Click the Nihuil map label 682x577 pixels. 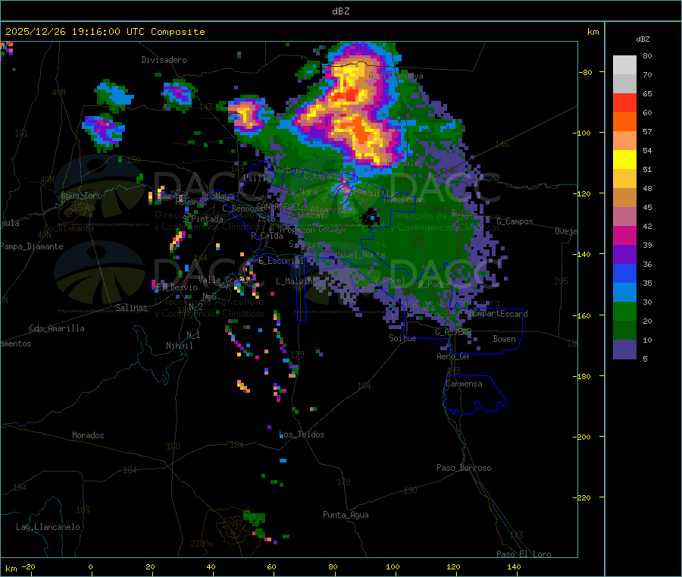coord(180,346)
